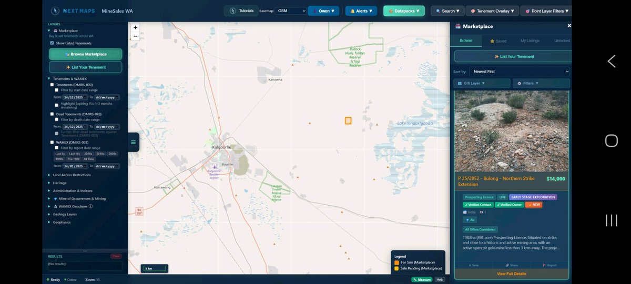Click the tenement start From date field
This screenshot has width=631, height=284.
(75, 97)
